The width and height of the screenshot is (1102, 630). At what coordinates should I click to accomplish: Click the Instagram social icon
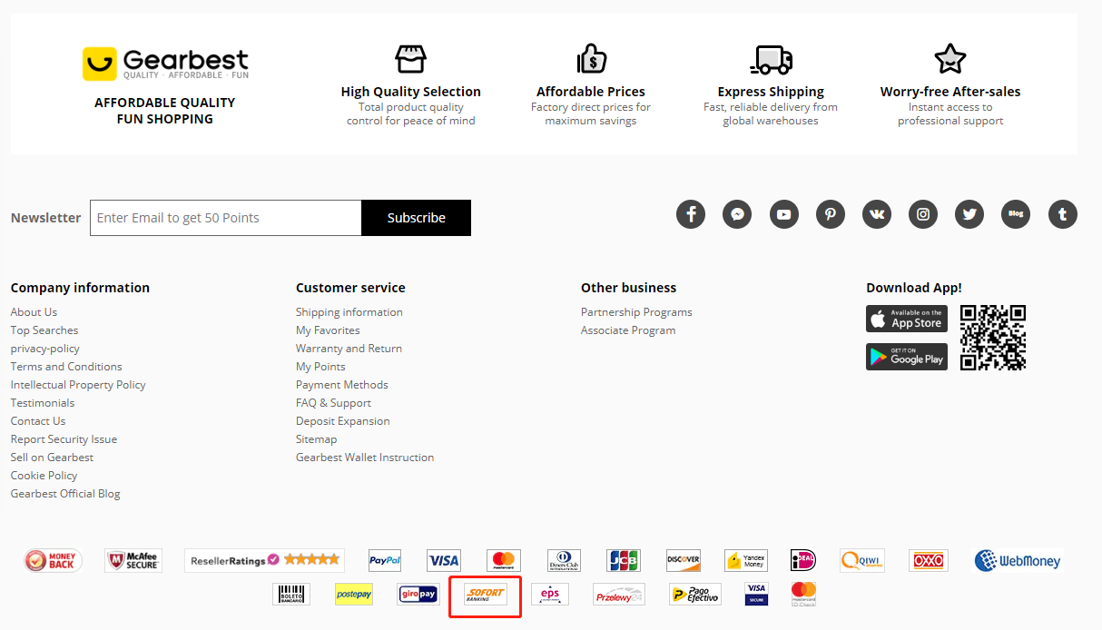pyautogui.click(x=923, y=214)
